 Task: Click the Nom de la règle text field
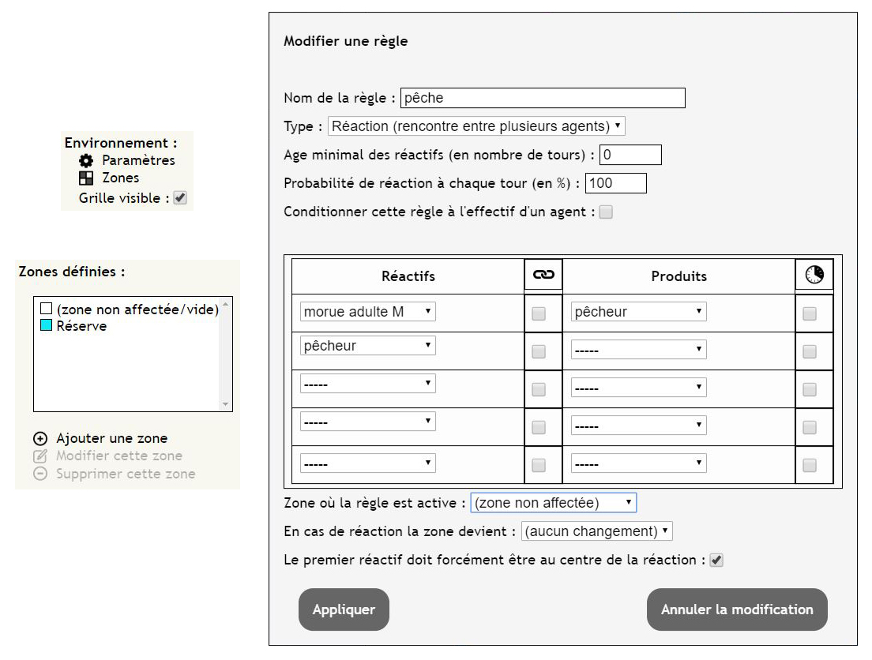543,98
